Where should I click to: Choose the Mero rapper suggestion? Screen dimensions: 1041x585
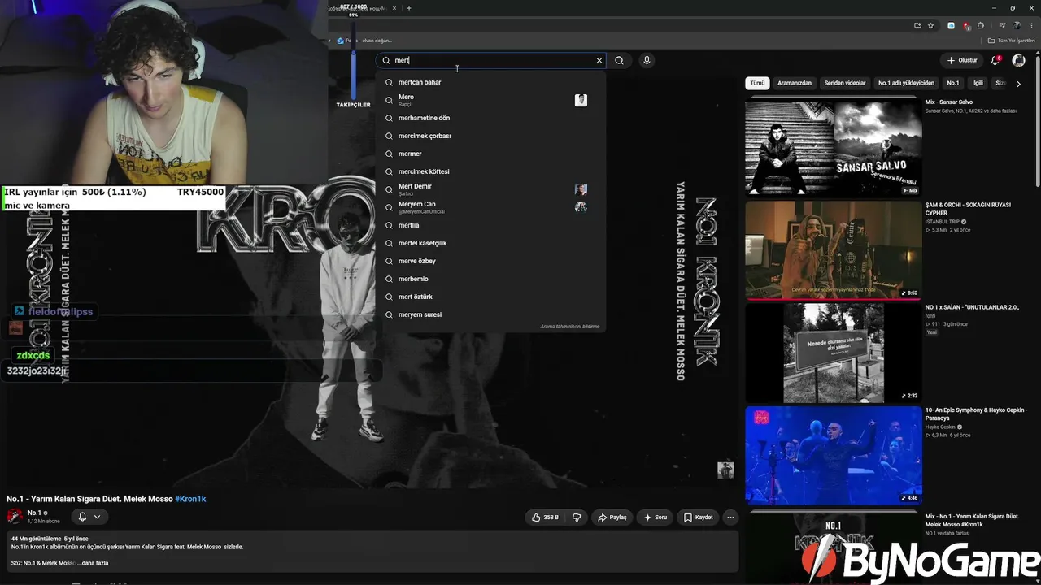point(492,100)
